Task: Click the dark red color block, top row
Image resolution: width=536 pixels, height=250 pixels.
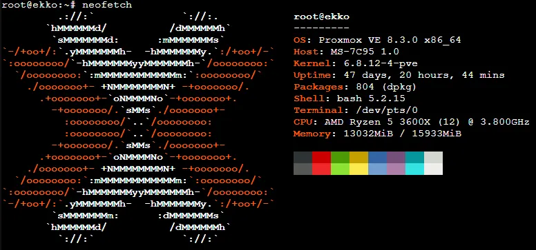Action: 321,157
